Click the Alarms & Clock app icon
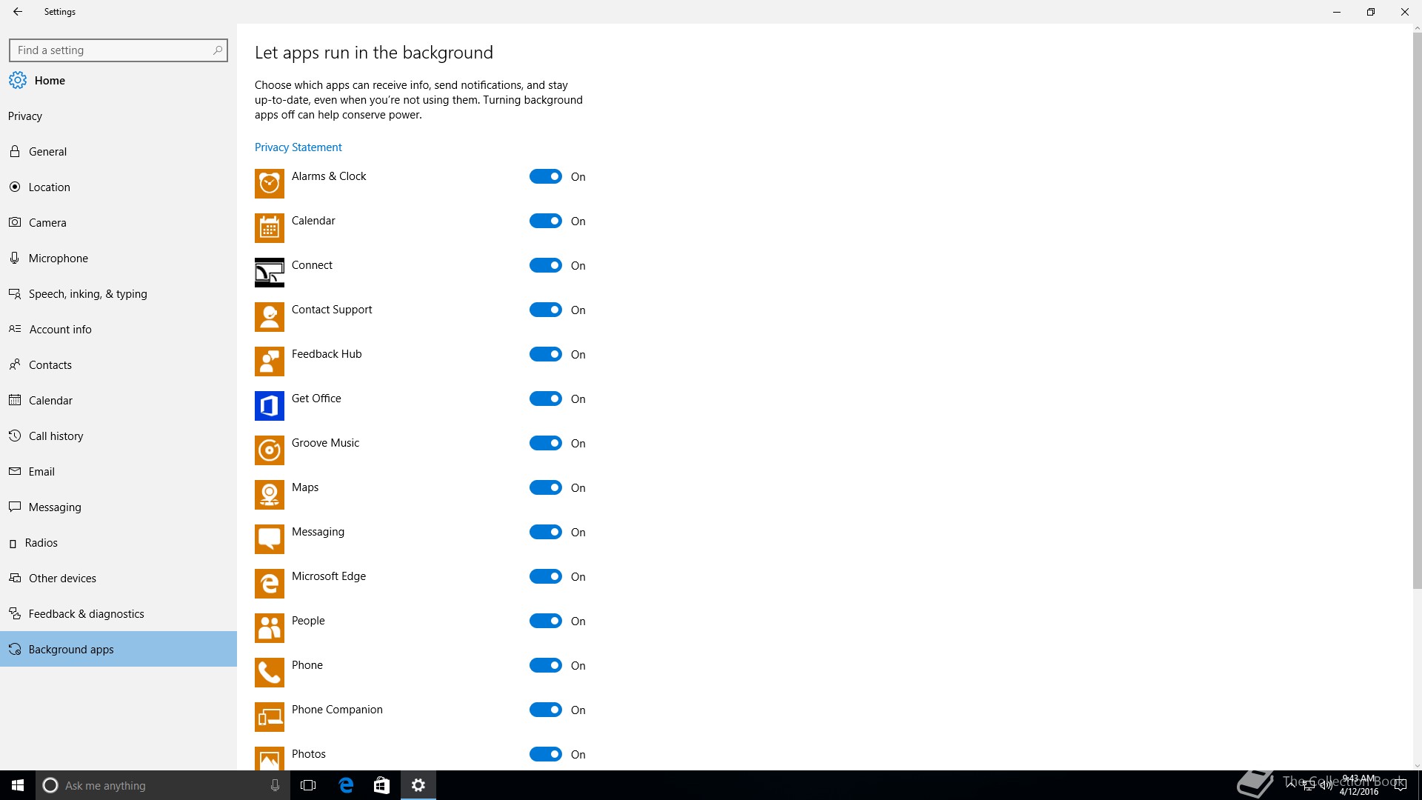1422x800 pixels. tap(270, 184)
